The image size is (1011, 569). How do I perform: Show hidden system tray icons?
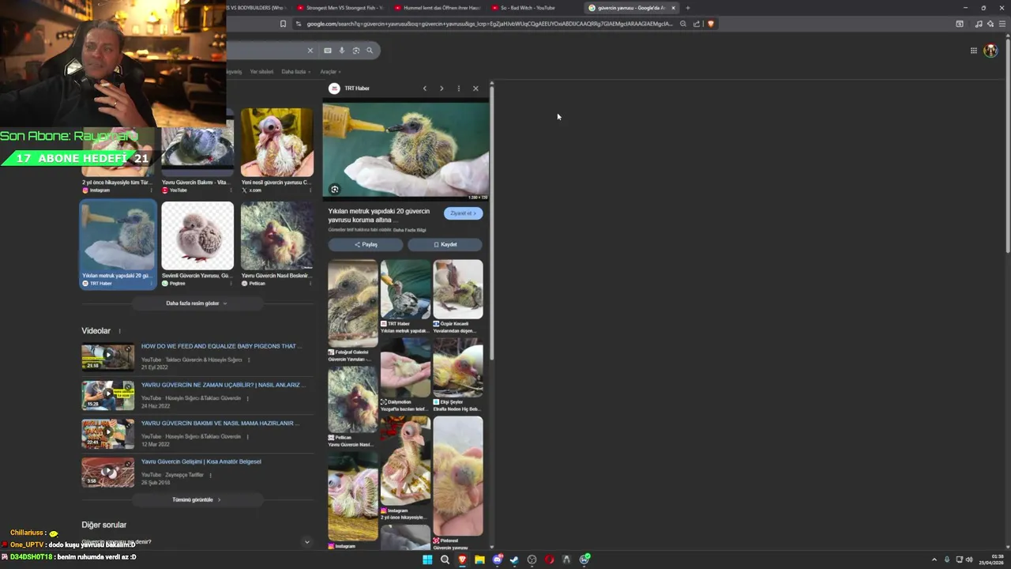pyautogui.click(x=934, y=560)
